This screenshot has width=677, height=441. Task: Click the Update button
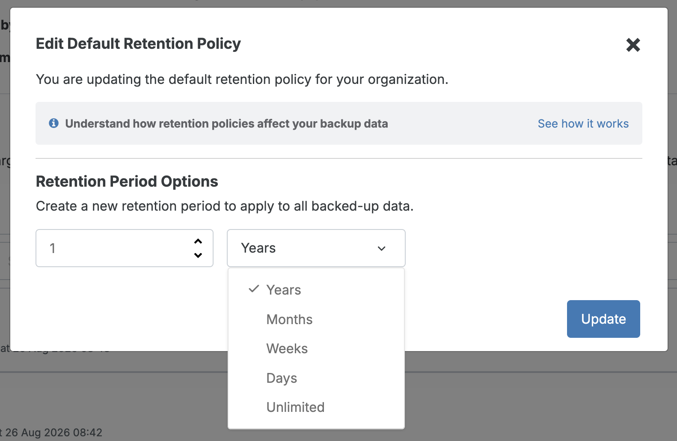[603, 319]
